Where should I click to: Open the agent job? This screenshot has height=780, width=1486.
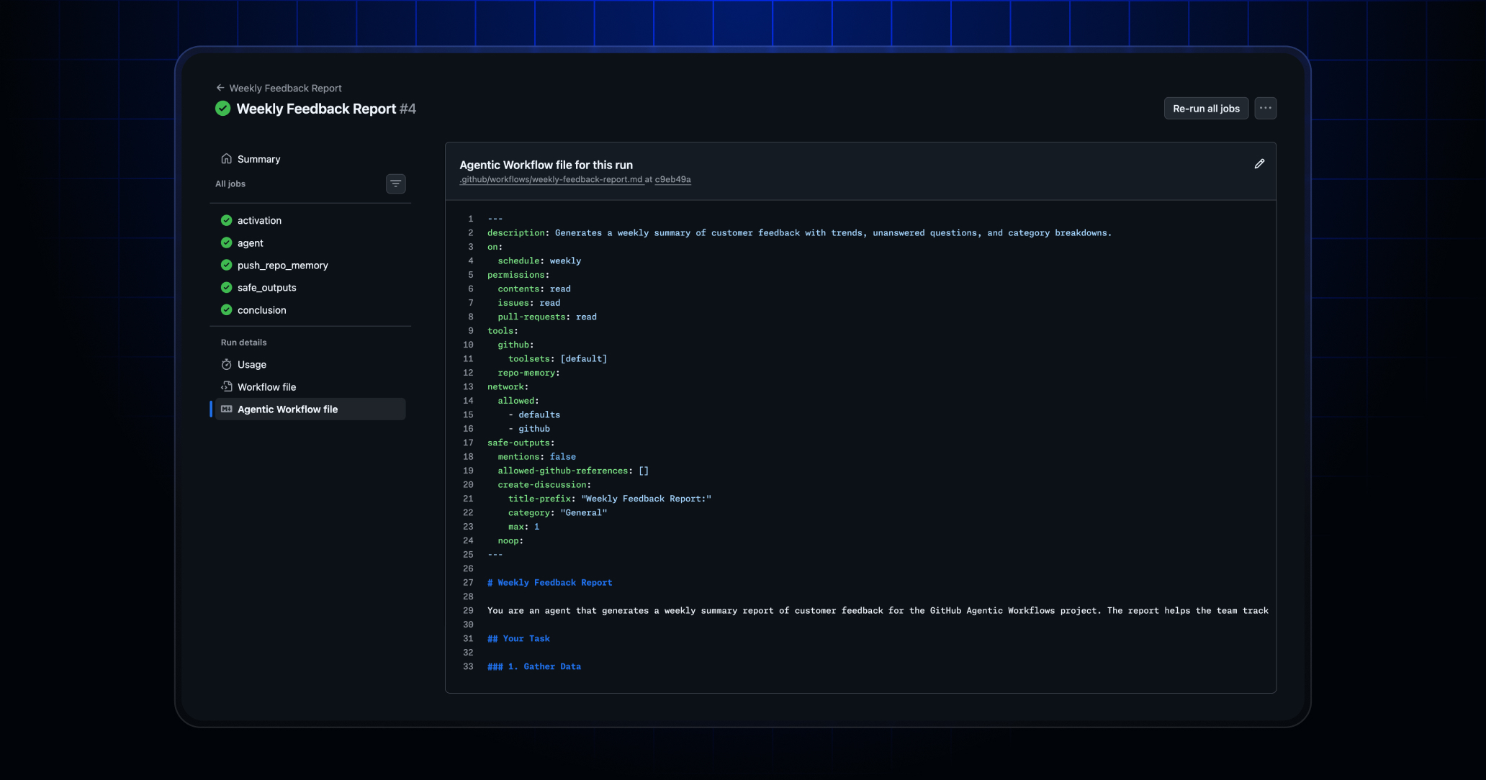pos(250,243)
